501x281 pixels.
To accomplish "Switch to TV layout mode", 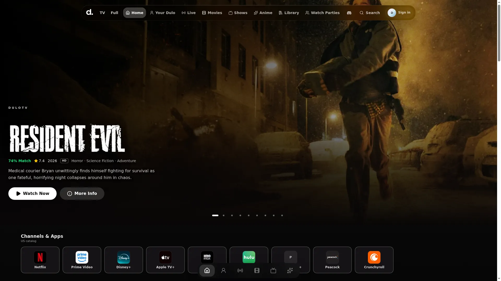I will [102, 13].
